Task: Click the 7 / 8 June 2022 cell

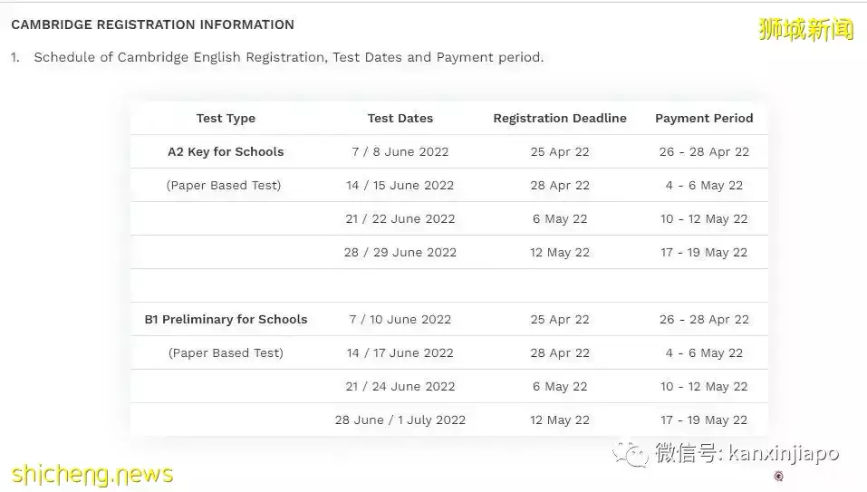Action: pos(400,151)
